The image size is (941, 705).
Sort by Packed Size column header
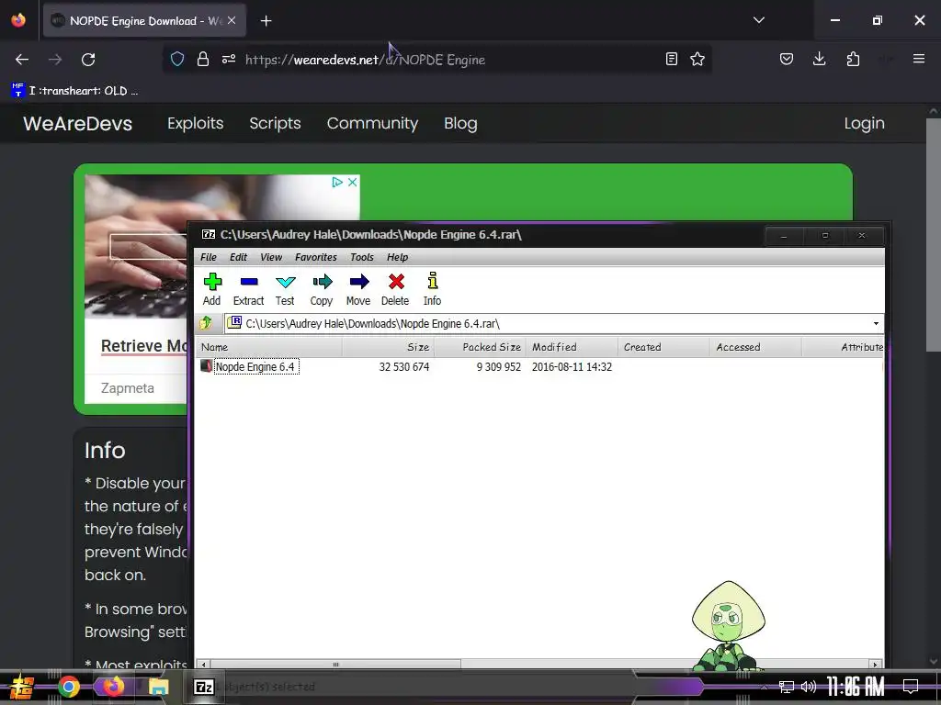pos(480,347)
